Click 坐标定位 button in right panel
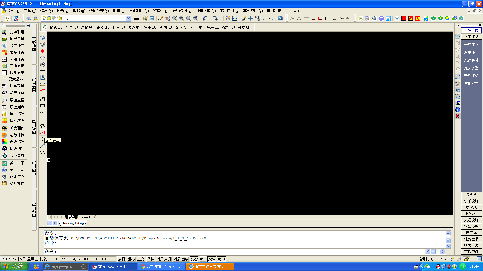483x271 pixels. [471, 30]
